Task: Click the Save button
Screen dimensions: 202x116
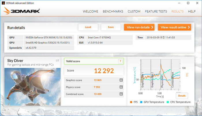Action: [x=111, y=27]
